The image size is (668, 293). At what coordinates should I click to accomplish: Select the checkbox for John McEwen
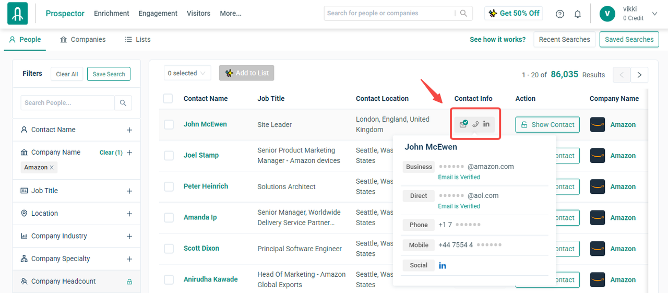point(169,125)
